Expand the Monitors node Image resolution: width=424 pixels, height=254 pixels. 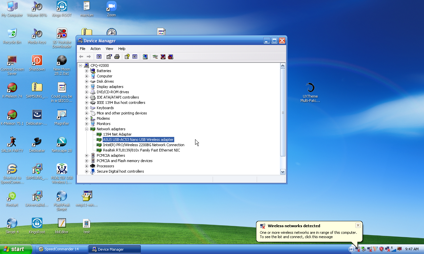pos(86,124)
